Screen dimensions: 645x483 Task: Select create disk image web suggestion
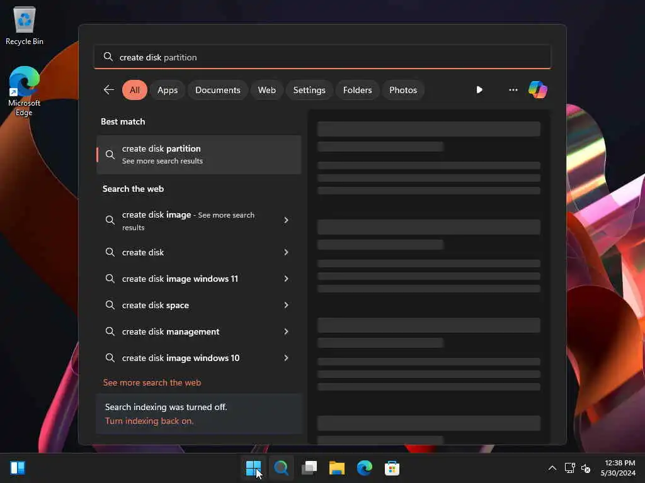click(x=198, y=221)
